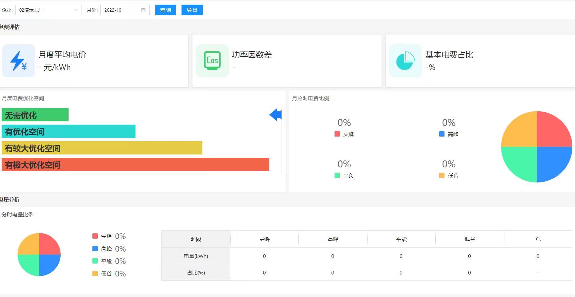The width and height of the screenshot is (575, 297).
Task: Click the 电费评估 section heading
Action: [10, 27]
